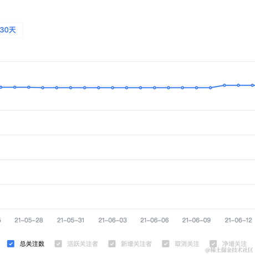Click the 活跃关注者 legend label

[83, 244]
